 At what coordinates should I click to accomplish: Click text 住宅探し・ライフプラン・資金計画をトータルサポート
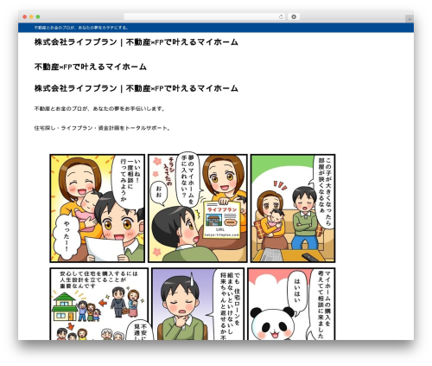[102, 128]
